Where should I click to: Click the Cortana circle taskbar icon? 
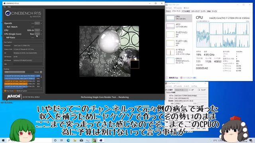pyautogui.click(x=55, y=140)
